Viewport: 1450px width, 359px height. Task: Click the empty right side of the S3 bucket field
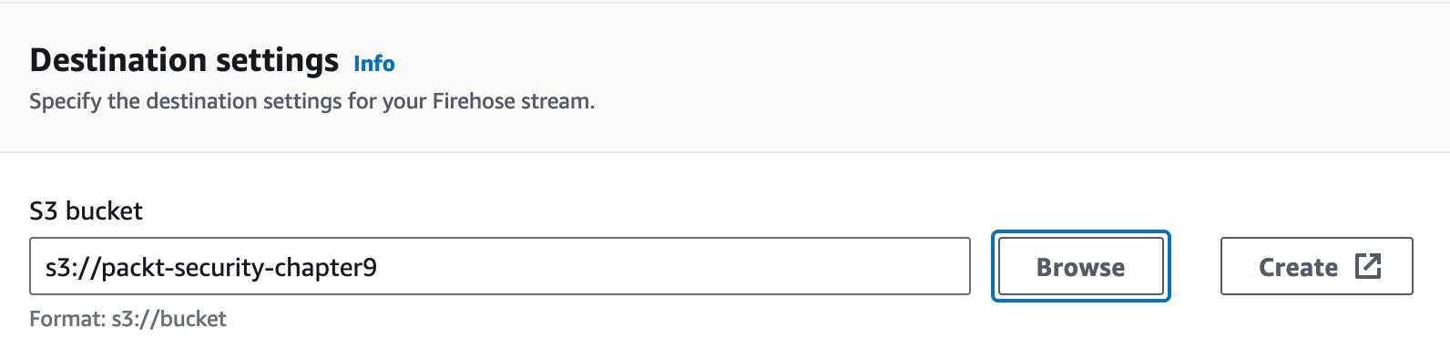tap(674, 266)
